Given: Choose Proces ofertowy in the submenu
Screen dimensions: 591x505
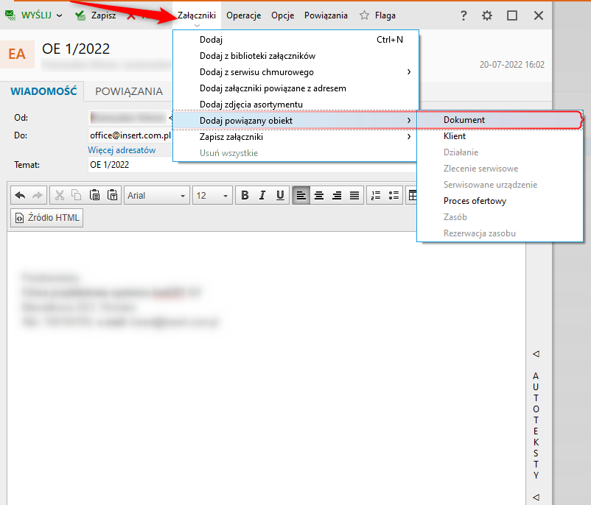Looking at the screenshot, I should pos(500,201).
